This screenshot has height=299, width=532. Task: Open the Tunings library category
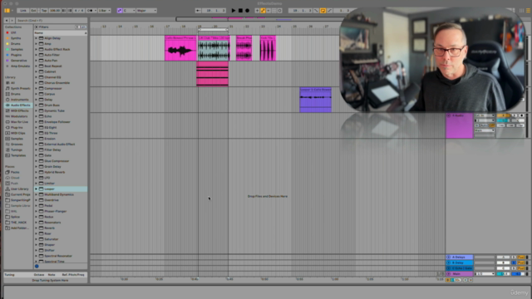click(x=17, y=149)
